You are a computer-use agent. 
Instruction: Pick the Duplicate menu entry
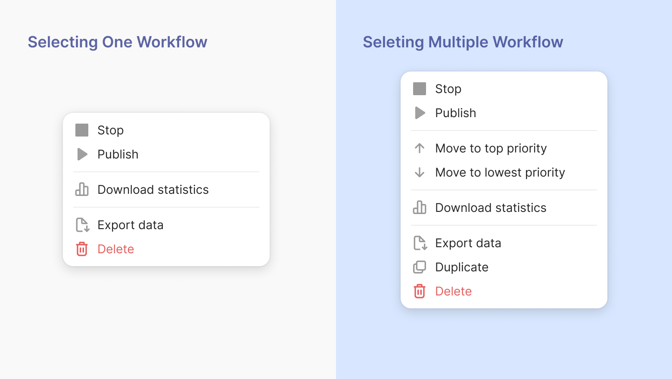(462, 267)
